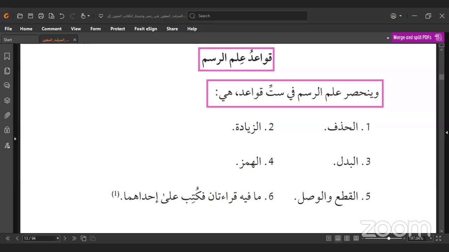Open the Digital Signatures panel

click(7, 145)
